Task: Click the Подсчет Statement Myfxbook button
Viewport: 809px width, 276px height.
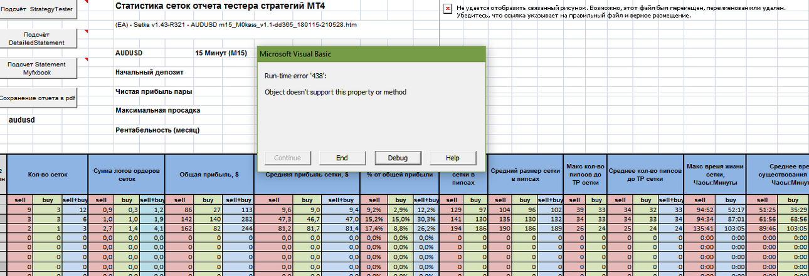Action: point(38,68)
